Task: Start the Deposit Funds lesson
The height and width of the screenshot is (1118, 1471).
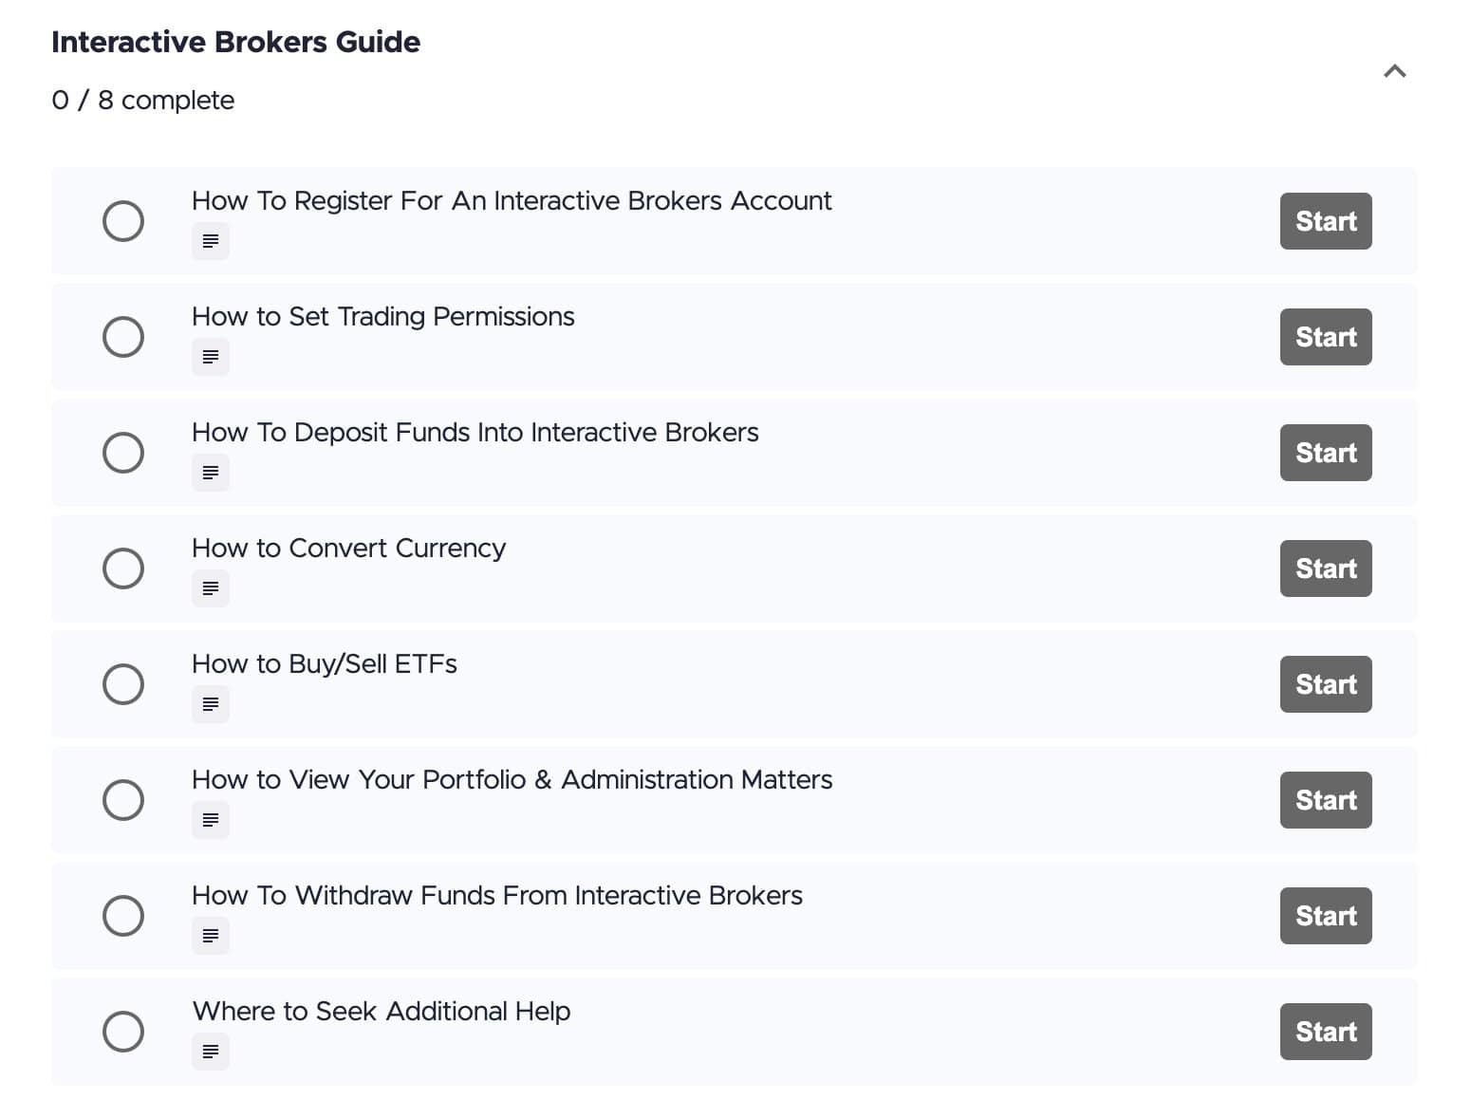Action: pyautogui.click(x=1325, y=453)
